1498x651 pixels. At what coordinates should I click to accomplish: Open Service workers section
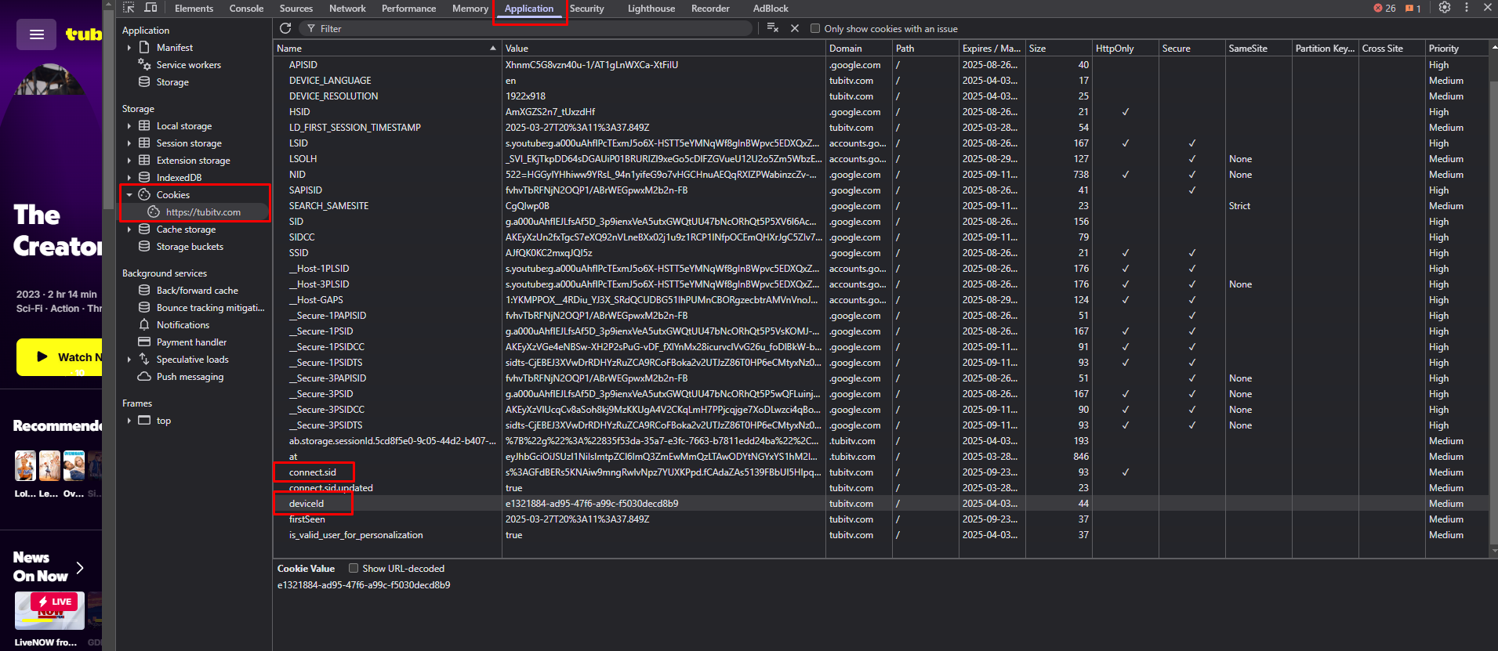click(188, 65)
